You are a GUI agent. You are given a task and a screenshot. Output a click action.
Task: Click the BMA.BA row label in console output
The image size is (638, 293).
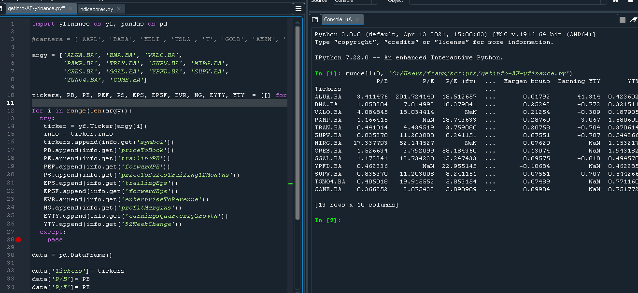coord(326,104)
